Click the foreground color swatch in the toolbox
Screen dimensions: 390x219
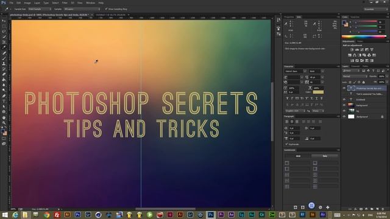(x=2, y=131)
